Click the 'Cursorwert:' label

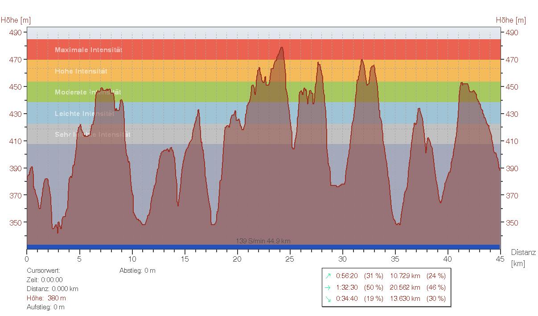tap(43, 271)
